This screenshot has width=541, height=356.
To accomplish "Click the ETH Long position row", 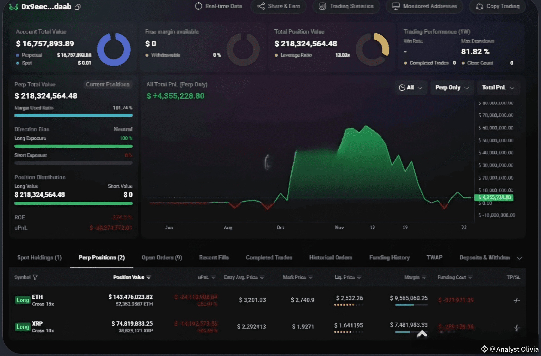I will [x=37, y=300].
